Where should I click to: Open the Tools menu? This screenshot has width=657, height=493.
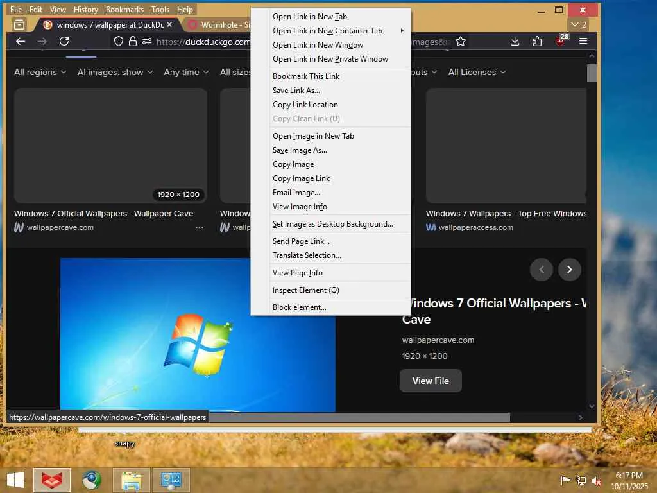[160, 9]
